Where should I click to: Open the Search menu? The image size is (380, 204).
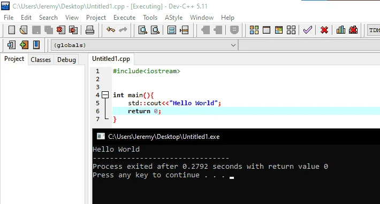click(x=49, y=18)
